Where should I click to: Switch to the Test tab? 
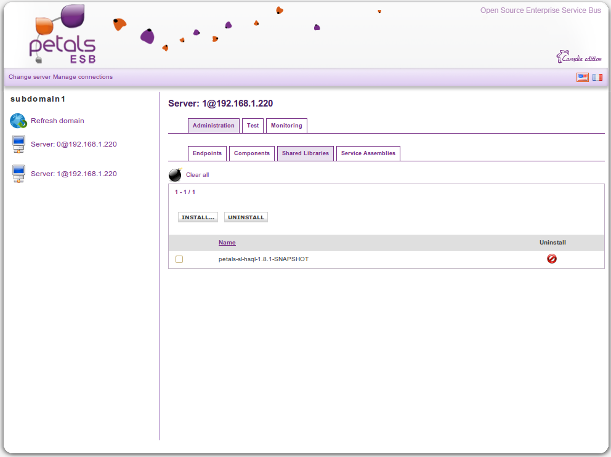pyautogui.click(x=253, y=126)
